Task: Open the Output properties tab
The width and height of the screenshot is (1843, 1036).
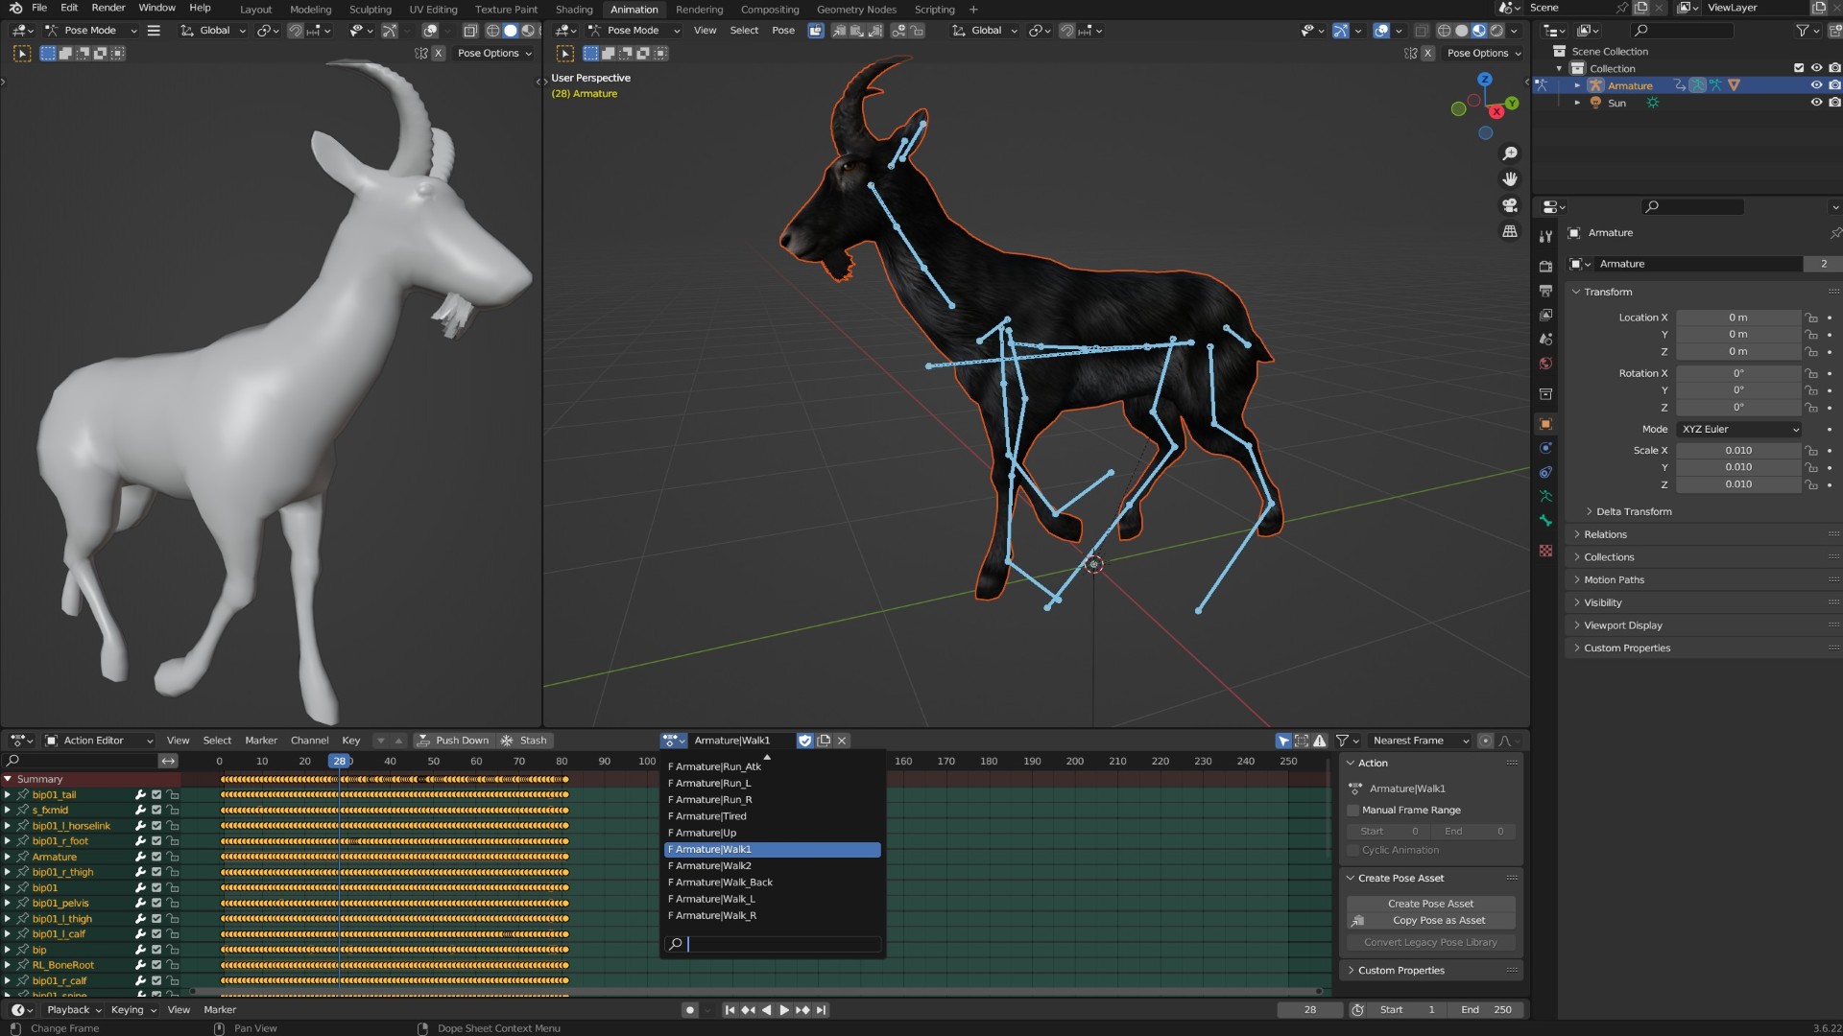Action: [x=1545, y=291]
